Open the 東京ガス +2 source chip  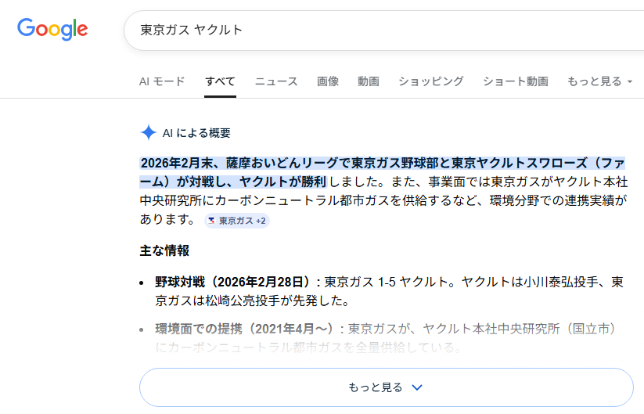coord(236,221)
